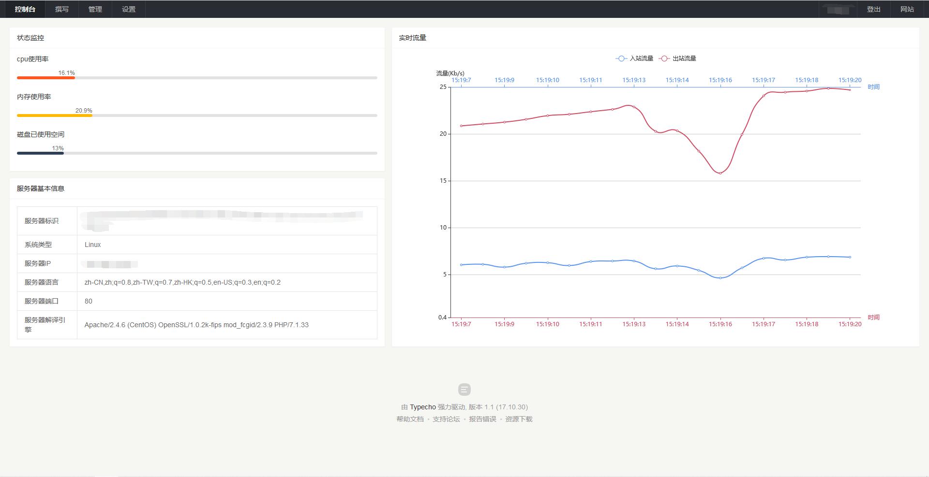Open the 资源下载 downloads link
Viewport: 929px width, 477px height.
pyautogui.click(x=519, y=419)
